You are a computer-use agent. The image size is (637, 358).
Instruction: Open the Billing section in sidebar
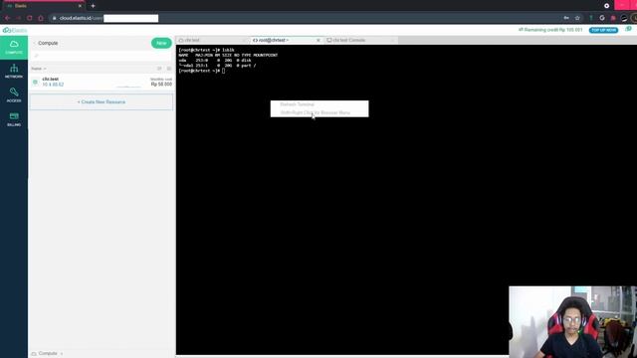pyautogui.click(x=14, y=119)
